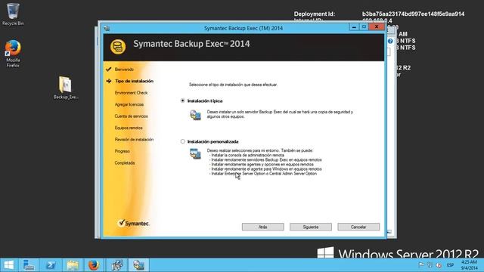Select the Progreso step
The width and height of the screenshot is (484, 272).
(122, 151)
